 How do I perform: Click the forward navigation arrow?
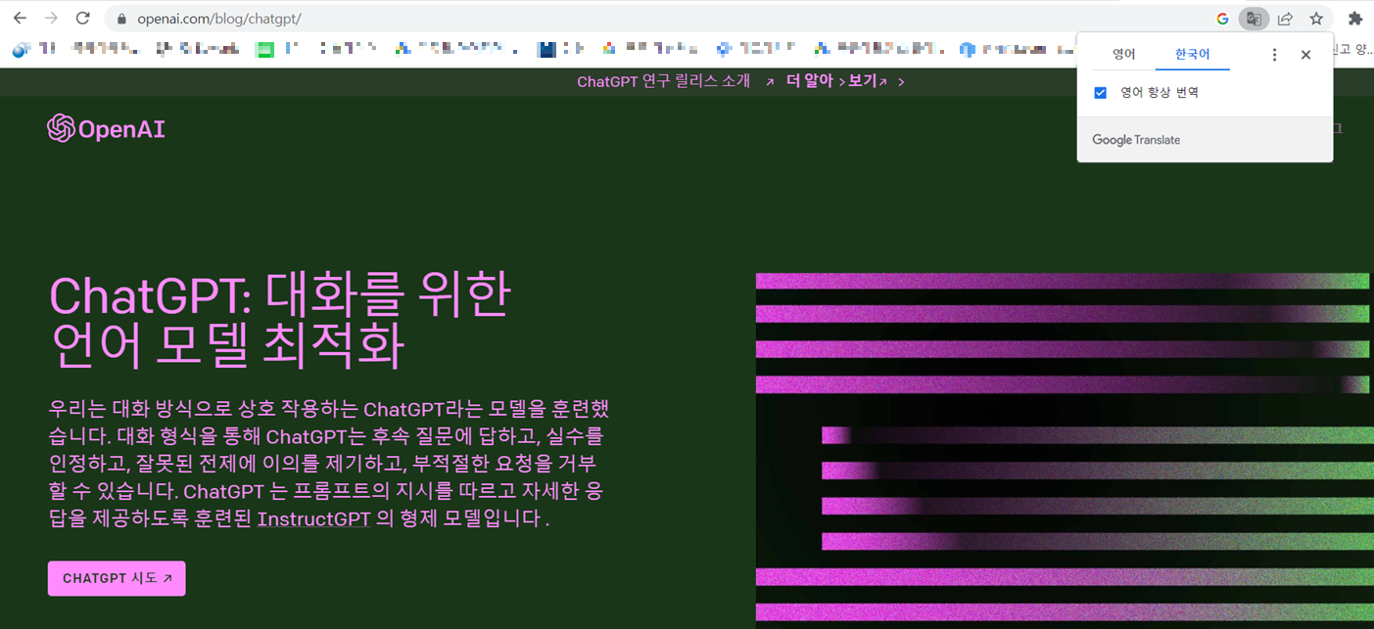tap(51, 18)
